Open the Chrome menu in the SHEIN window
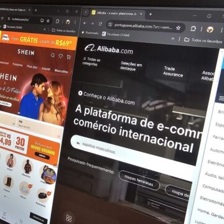The image size is (224, 224). pyautogui.click(x=75, y=22)
